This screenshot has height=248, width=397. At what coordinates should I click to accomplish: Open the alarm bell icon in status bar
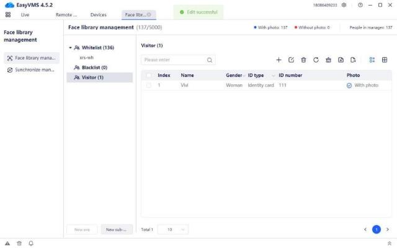31,243
